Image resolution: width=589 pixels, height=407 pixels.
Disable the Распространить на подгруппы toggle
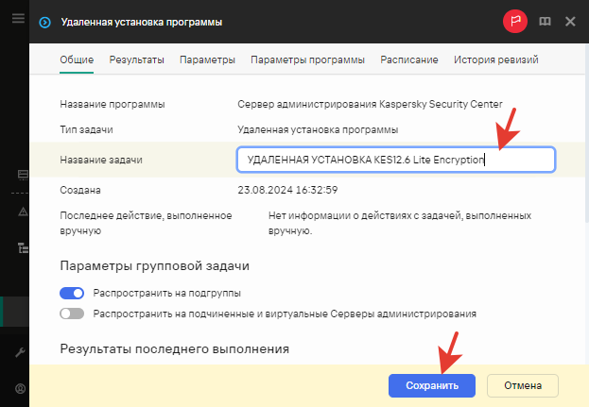72,293
